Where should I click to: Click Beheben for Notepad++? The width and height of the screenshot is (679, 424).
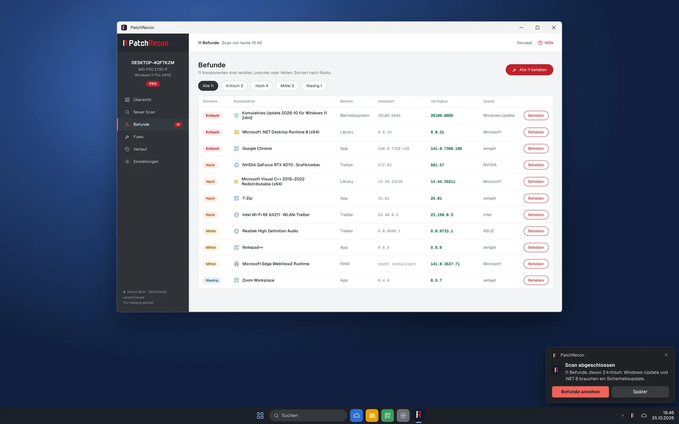[536, 248]
